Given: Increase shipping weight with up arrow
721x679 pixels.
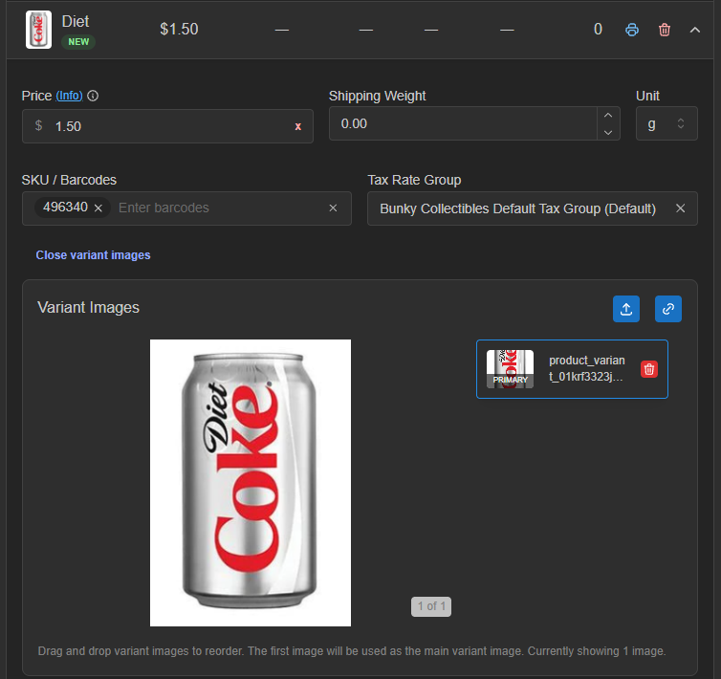Looking at the screenshot, I should point(608,116).
